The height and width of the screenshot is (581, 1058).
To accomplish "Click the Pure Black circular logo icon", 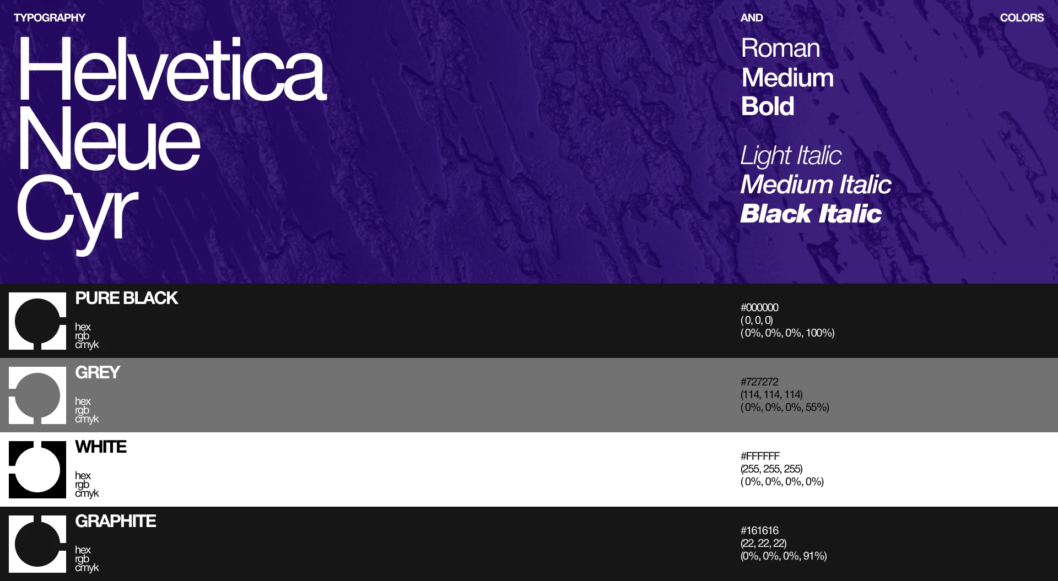I will [x=37, y=321].
